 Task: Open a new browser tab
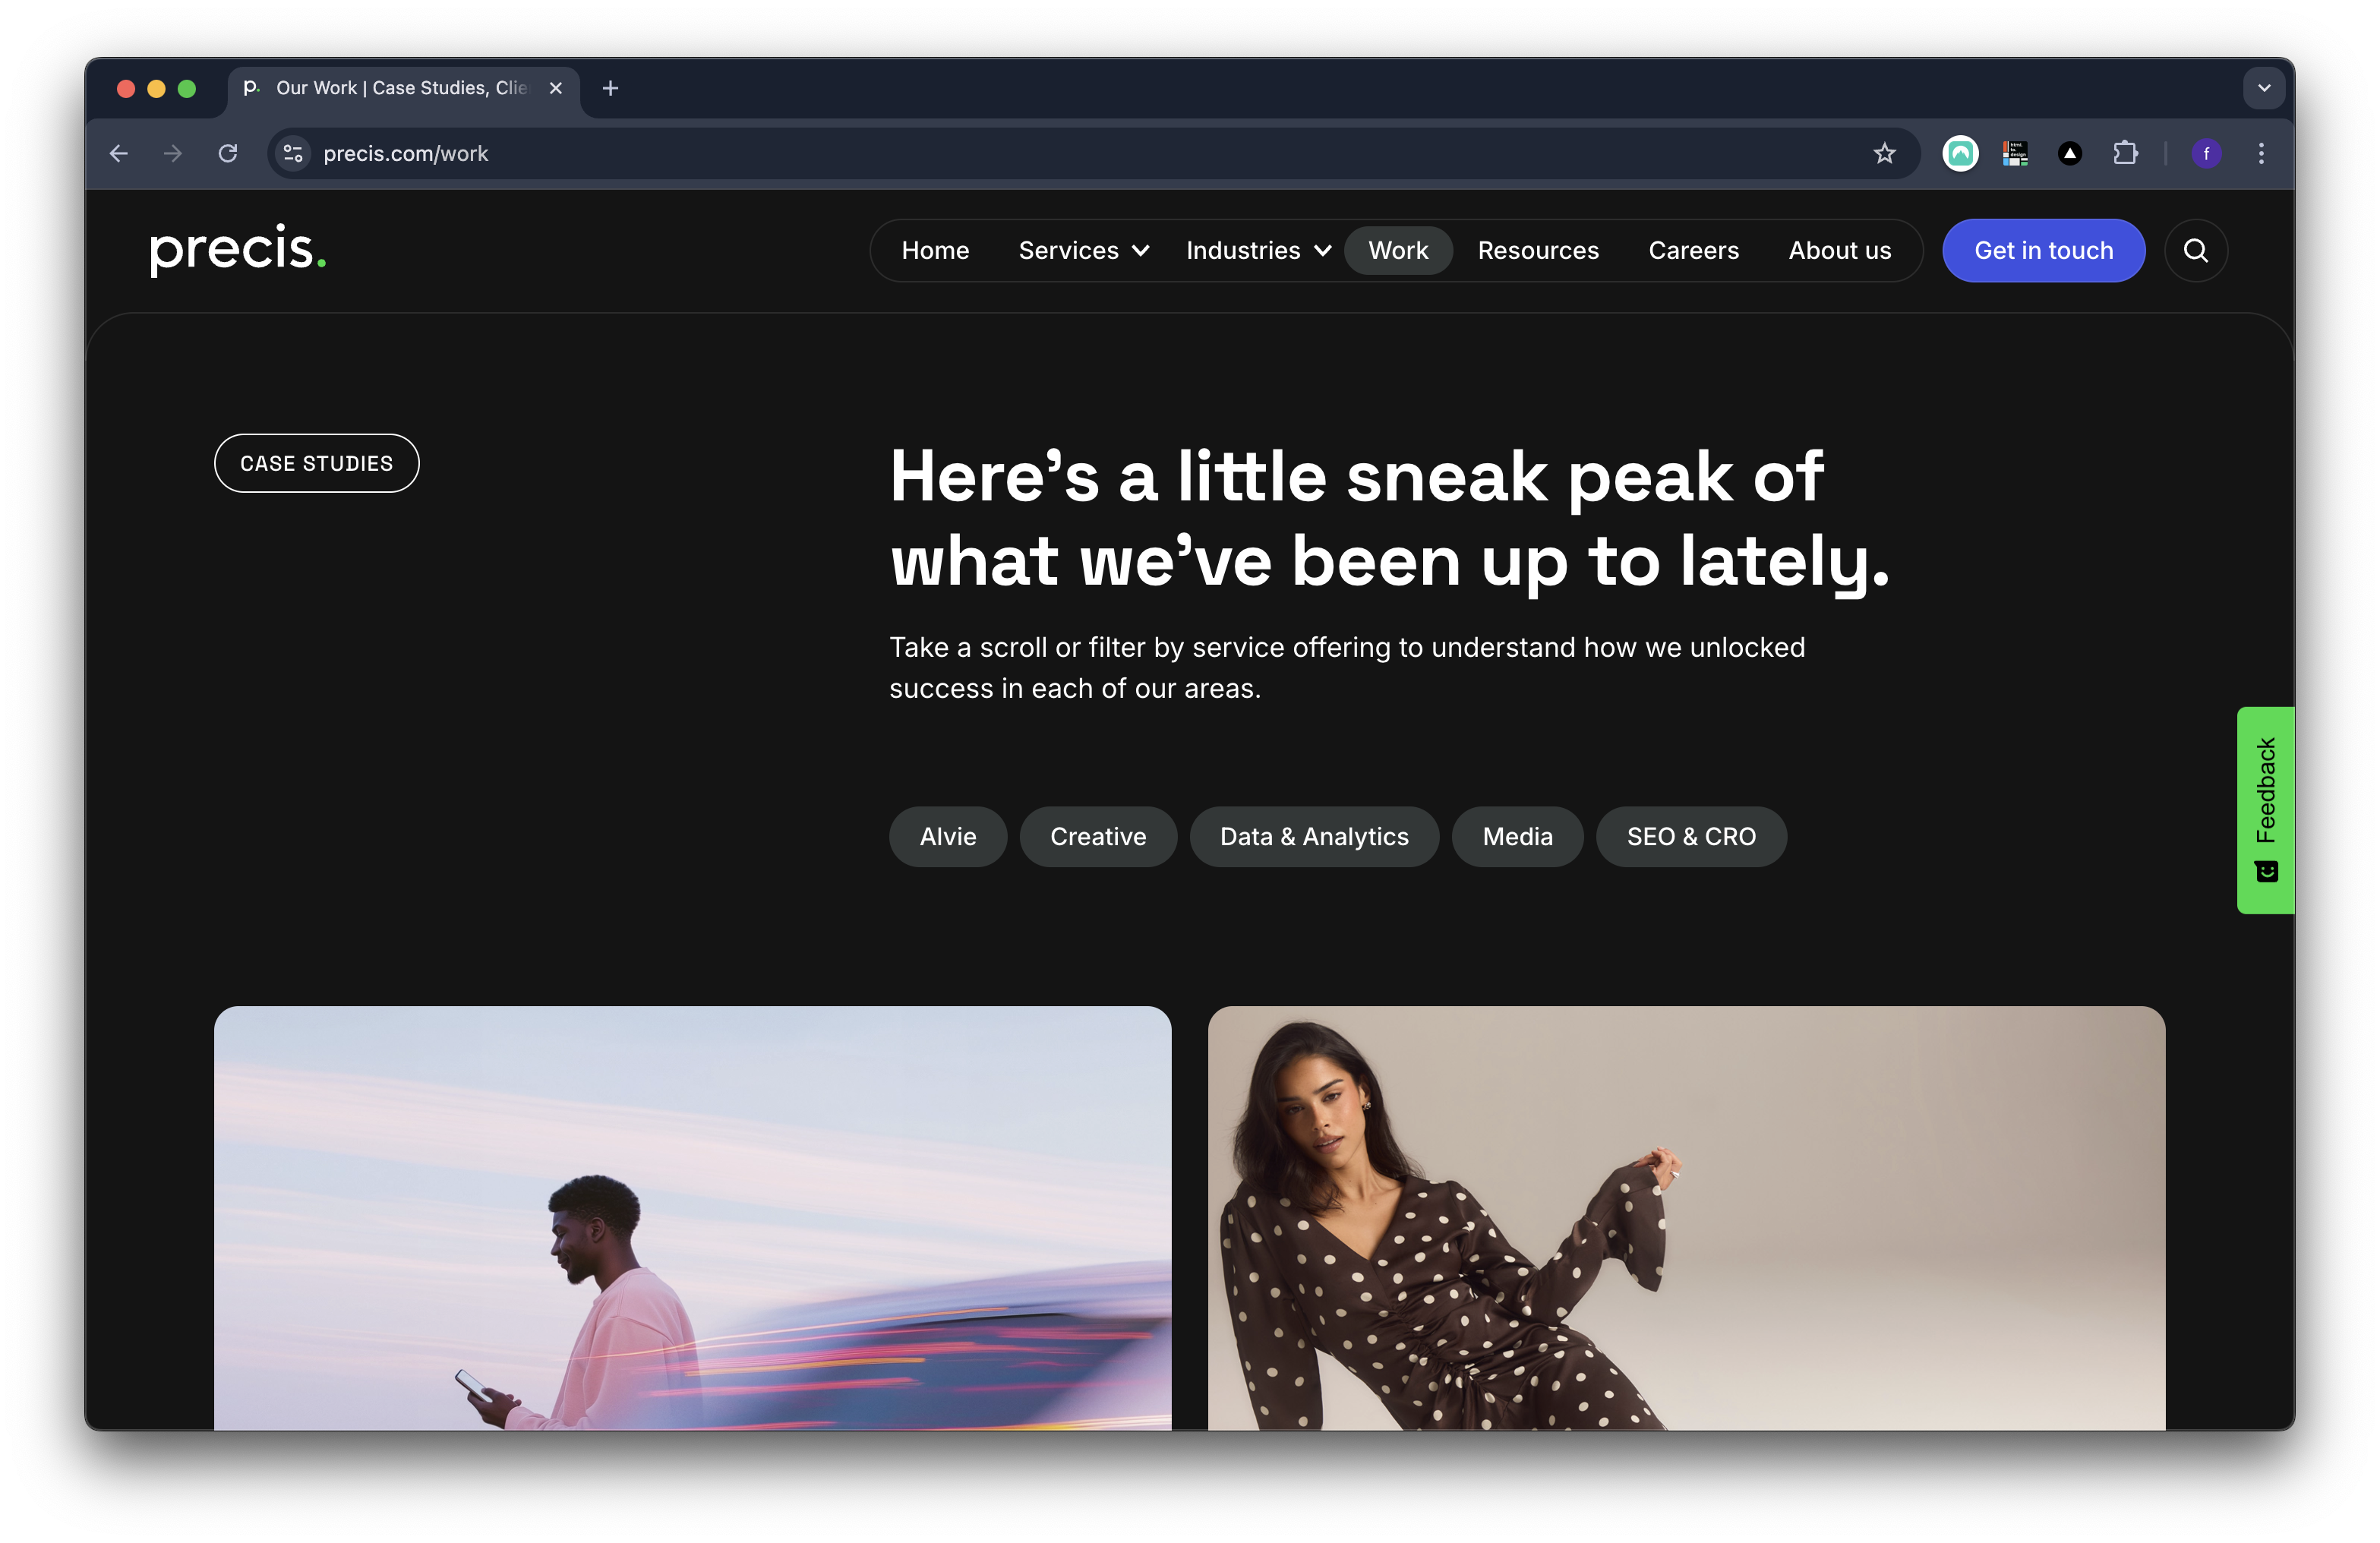610,88
